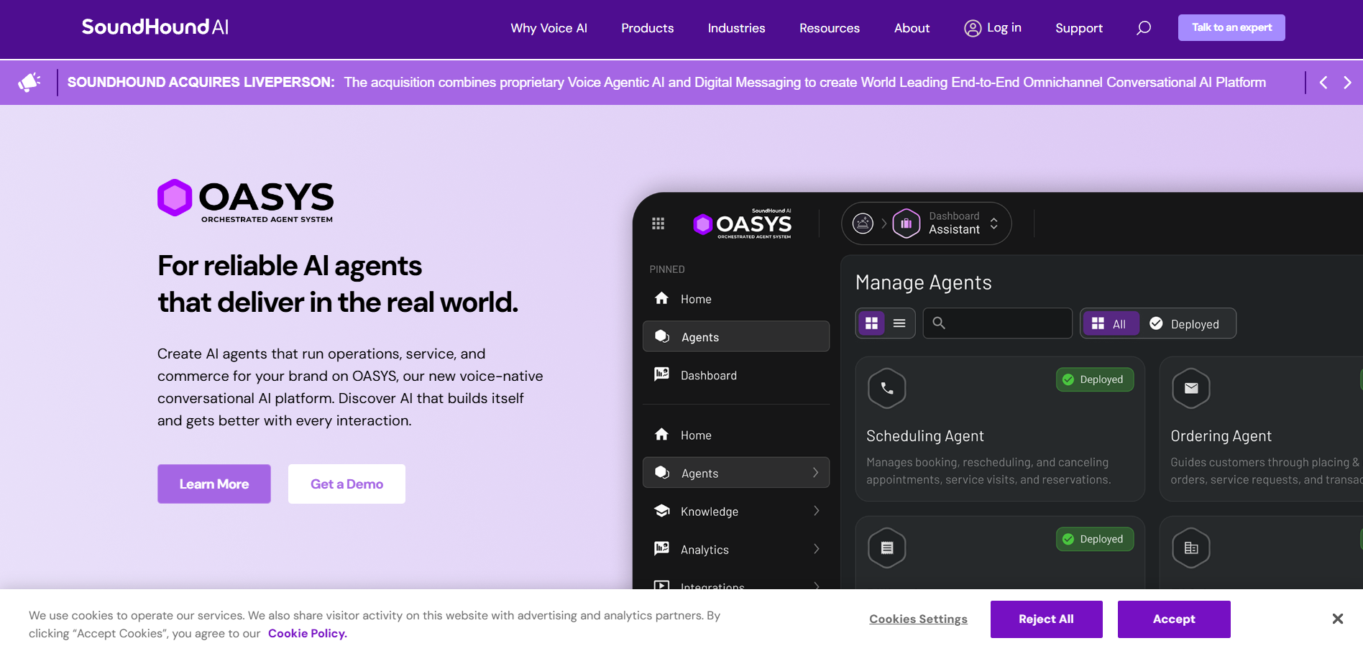The width and height of the screenshot is (1363, 651).
Task: Click the envelope icon on the Ordering Agent card
Action: tap(1191, 388)
